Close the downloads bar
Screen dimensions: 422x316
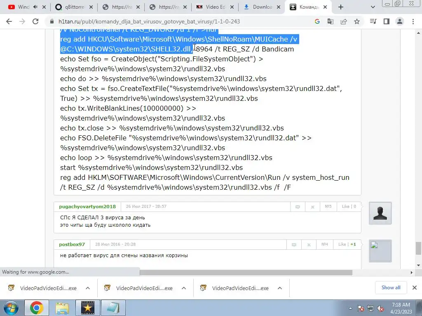click(x=415, y=288)
